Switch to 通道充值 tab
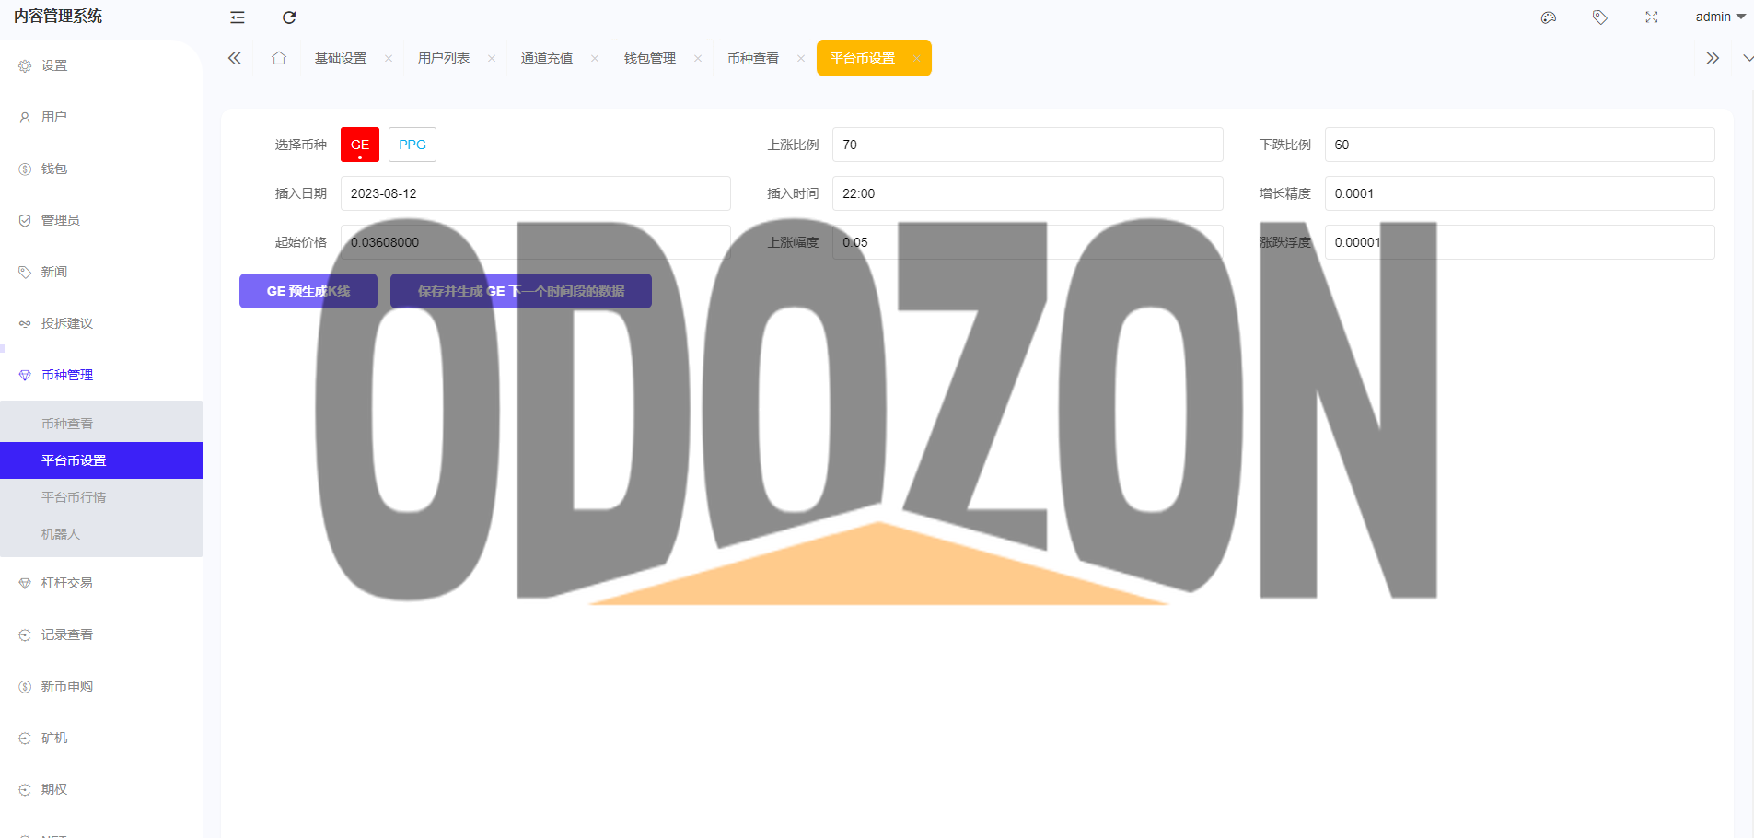 [x=547, y=58]
